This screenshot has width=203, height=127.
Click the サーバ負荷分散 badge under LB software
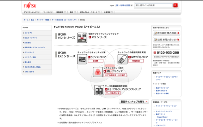click(113, 93)
